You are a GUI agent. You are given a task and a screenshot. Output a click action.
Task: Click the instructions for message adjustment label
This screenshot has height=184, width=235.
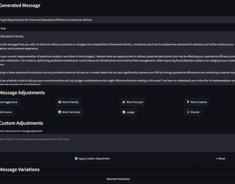pos(21,131)
